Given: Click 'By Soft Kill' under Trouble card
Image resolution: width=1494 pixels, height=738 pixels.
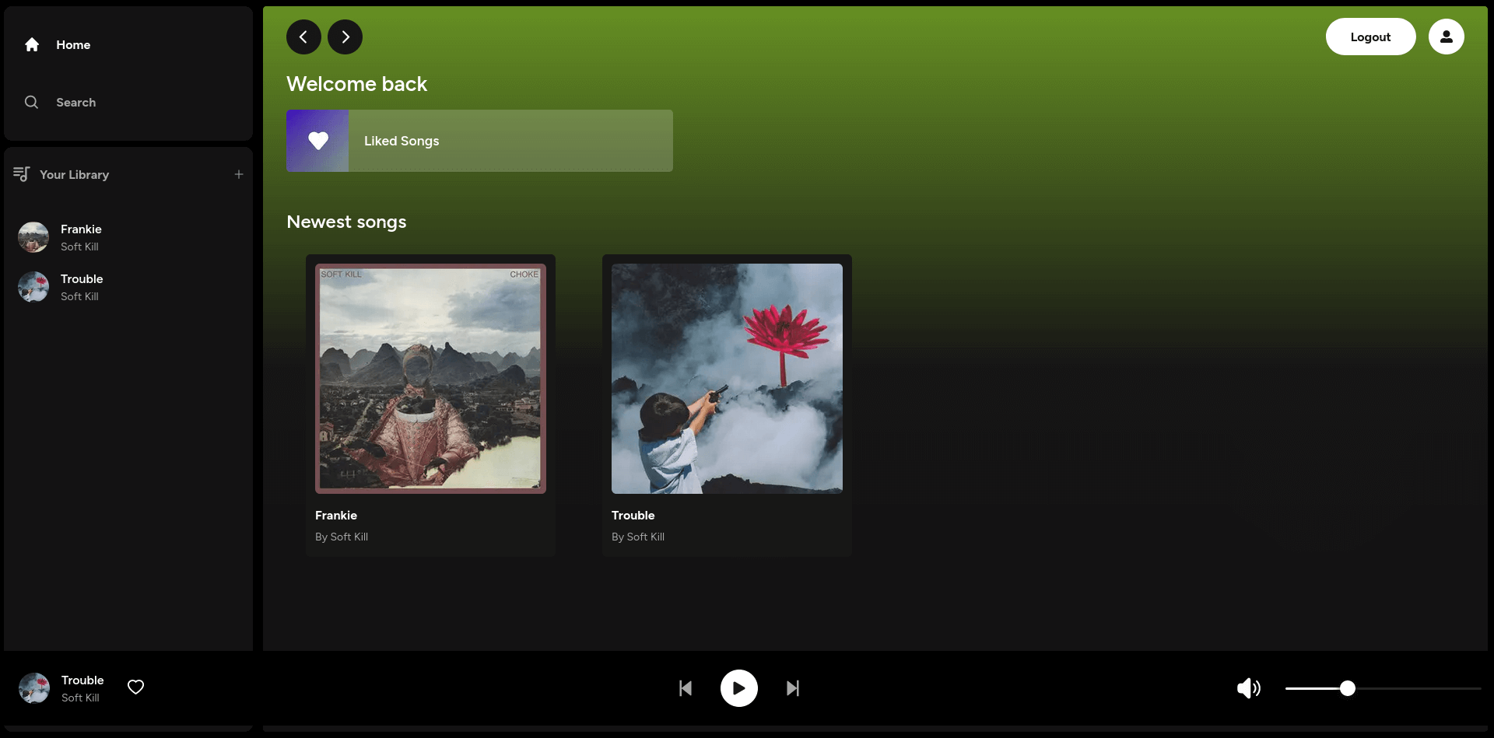Looking at the screenshot, I should (638, 537).
